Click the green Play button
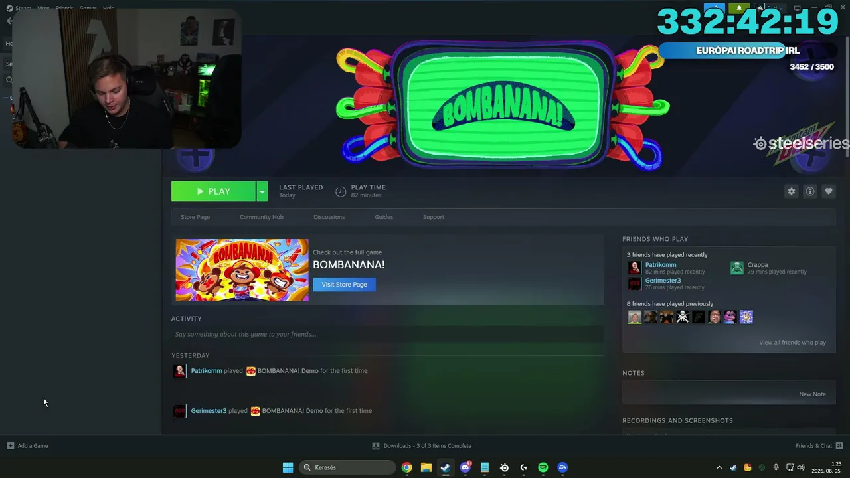 coord(213,191)
